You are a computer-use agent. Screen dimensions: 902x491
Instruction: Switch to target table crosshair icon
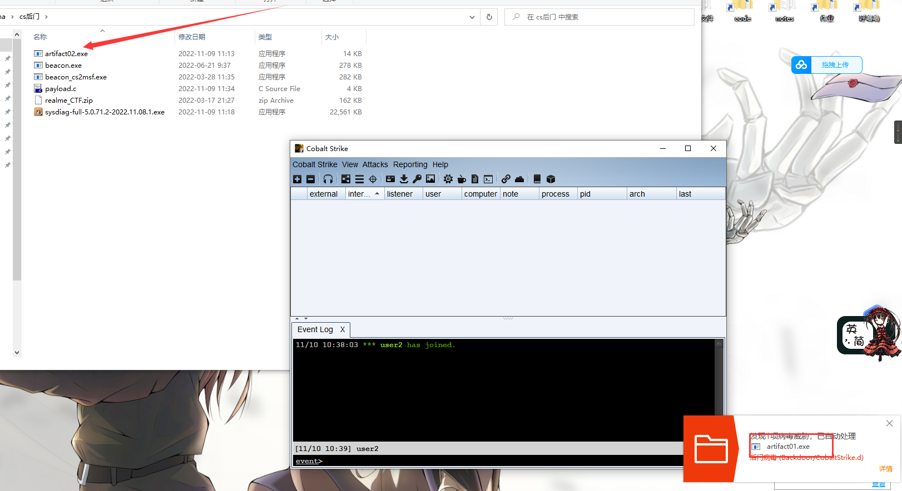[x=373, y=179]
